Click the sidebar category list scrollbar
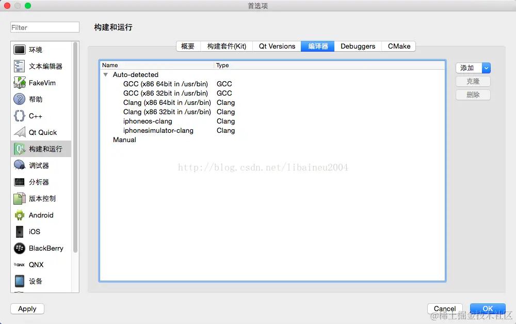The image size is (516, 324). [x=75, y=147]
